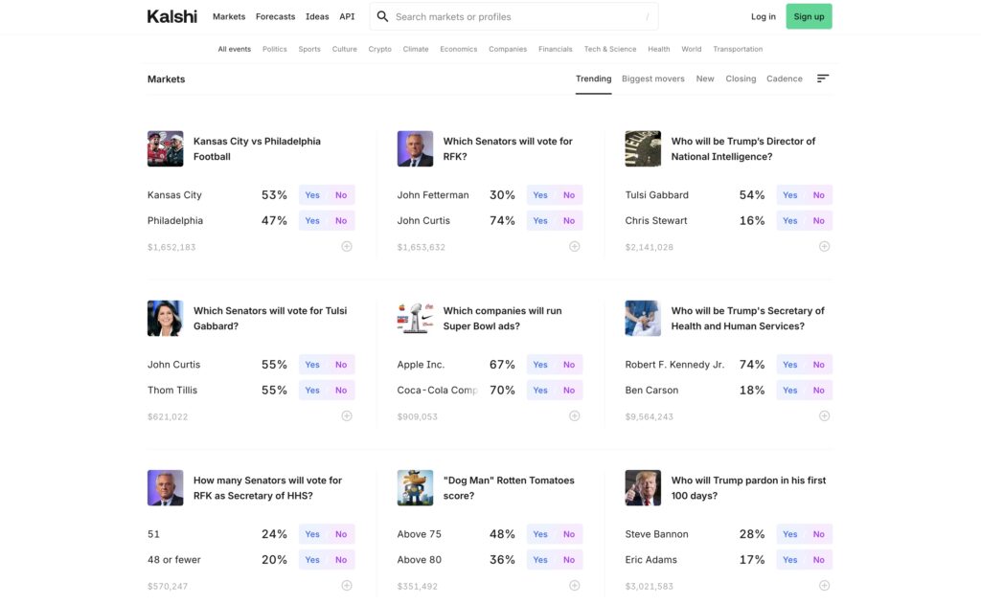
Task: Bet No on Eric Adams
Action: point(818,560)
